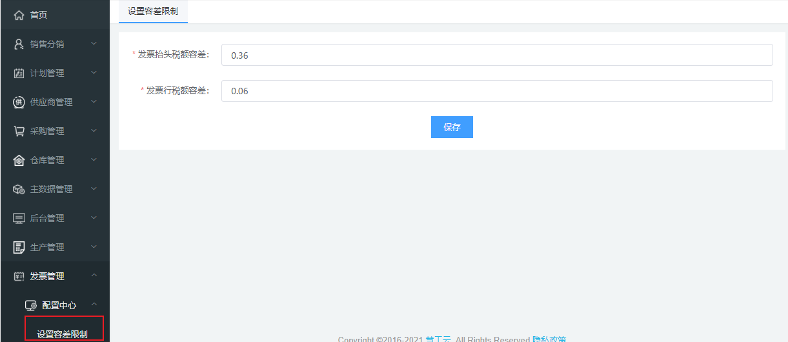
Task: Collapse the 配置中心 submenu chevron
Action: tap(94, 305)
